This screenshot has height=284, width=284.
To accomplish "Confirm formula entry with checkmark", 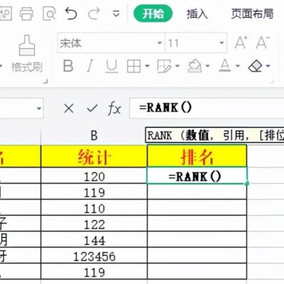I will click(x=92, y=109).
